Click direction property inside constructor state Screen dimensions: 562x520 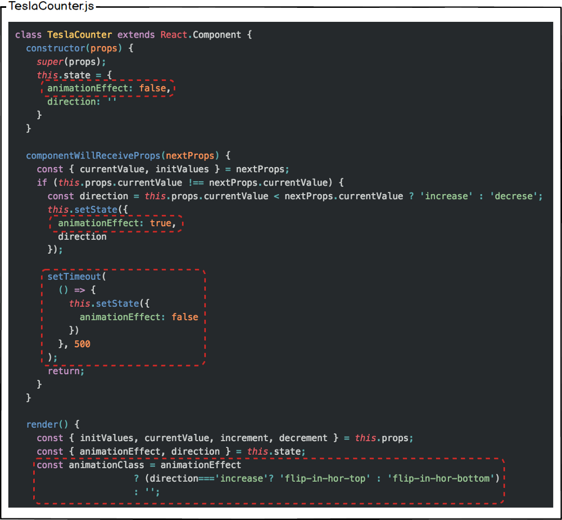pyautogui.click(x=69, y=101)
